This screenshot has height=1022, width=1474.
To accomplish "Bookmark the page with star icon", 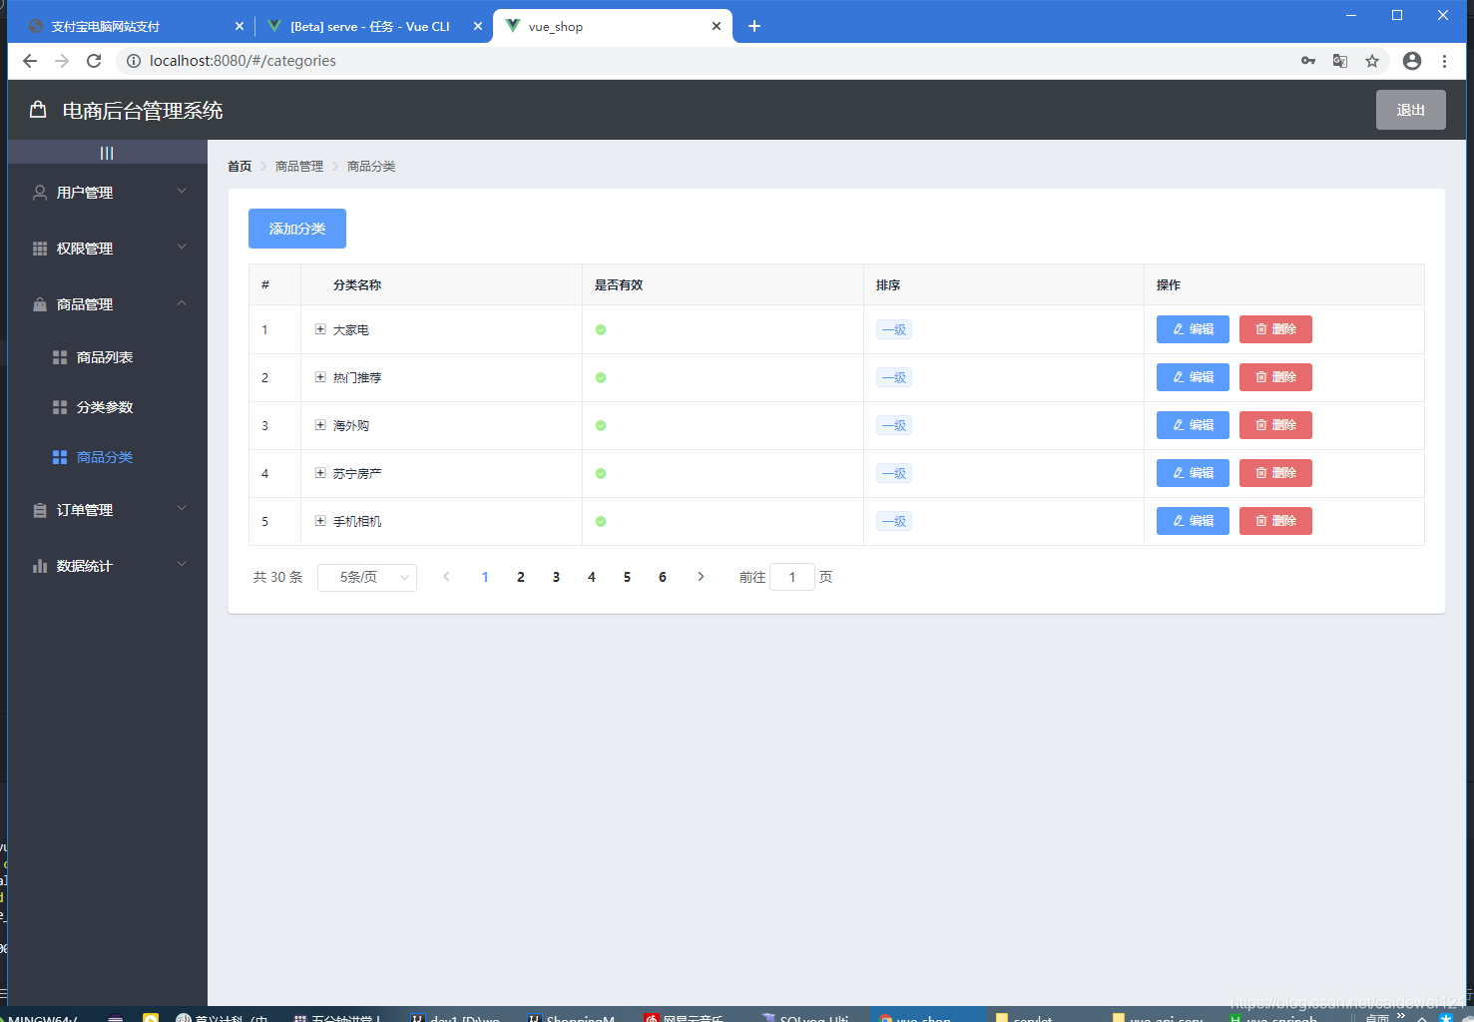I will tap(1372, 61).
